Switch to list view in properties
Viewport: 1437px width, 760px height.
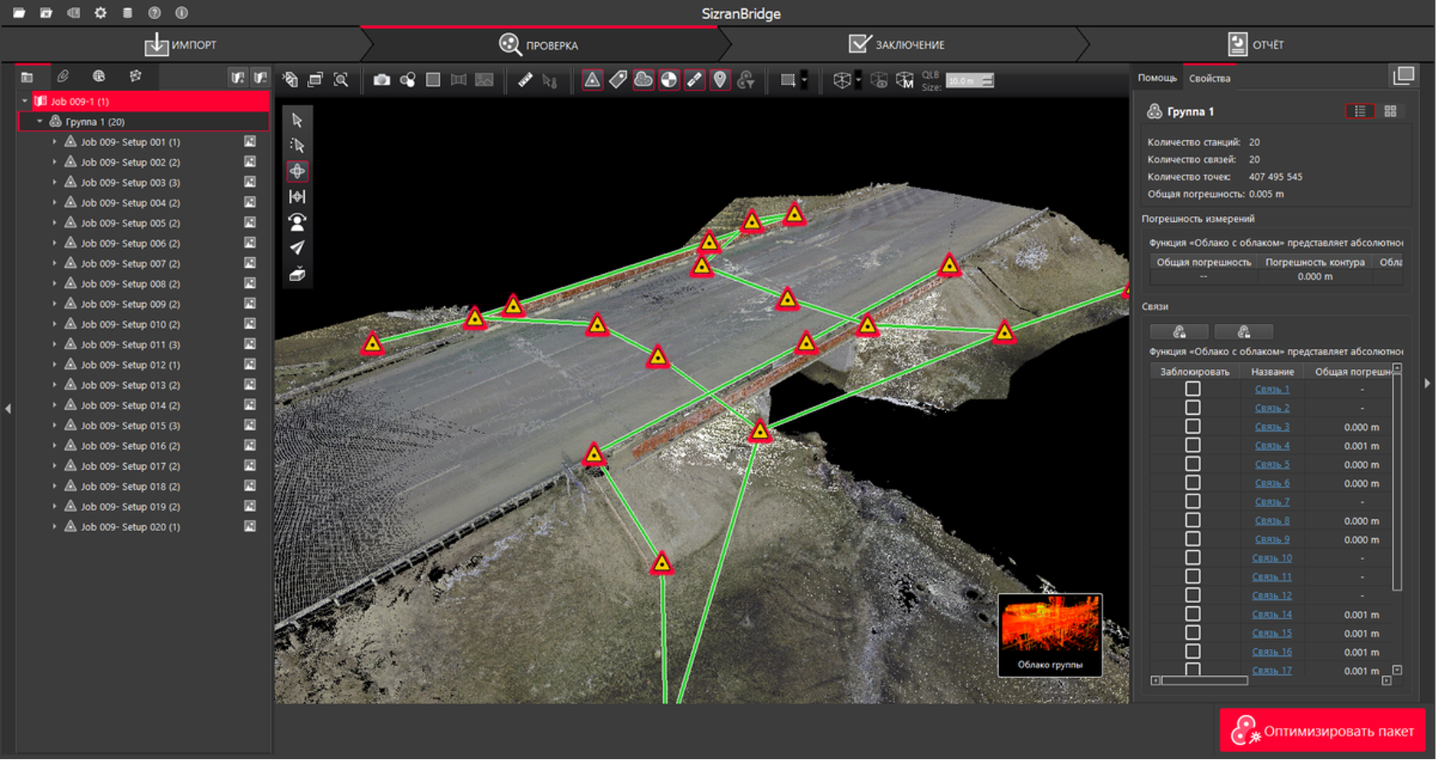click(1360, 111)
